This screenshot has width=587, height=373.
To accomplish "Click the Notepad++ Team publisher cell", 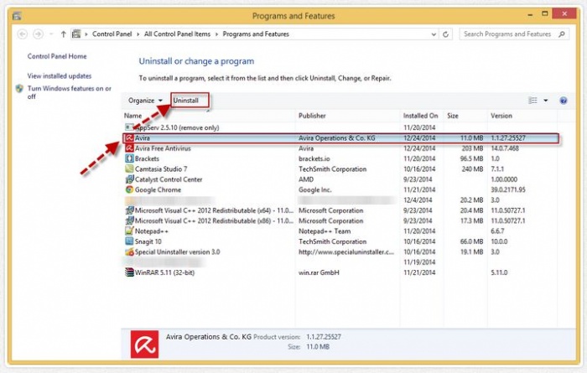I will pos(325,231).
